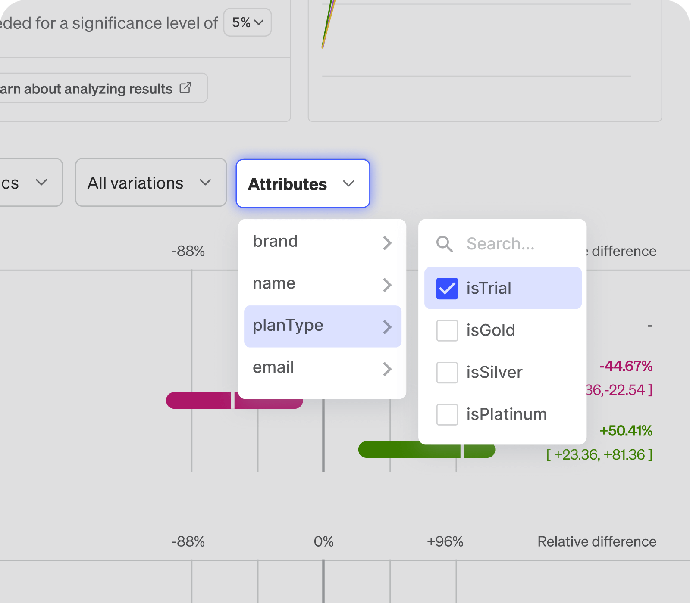Click the chevron arrow next to planType
The width and height of the screenshot is (690, 603).
pos(387,327)
